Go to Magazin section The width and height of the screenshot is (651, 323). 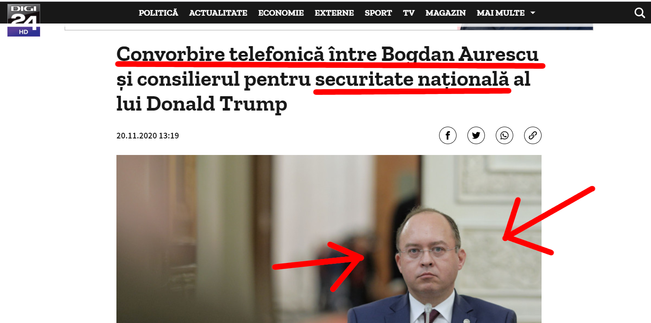[446, 13]
